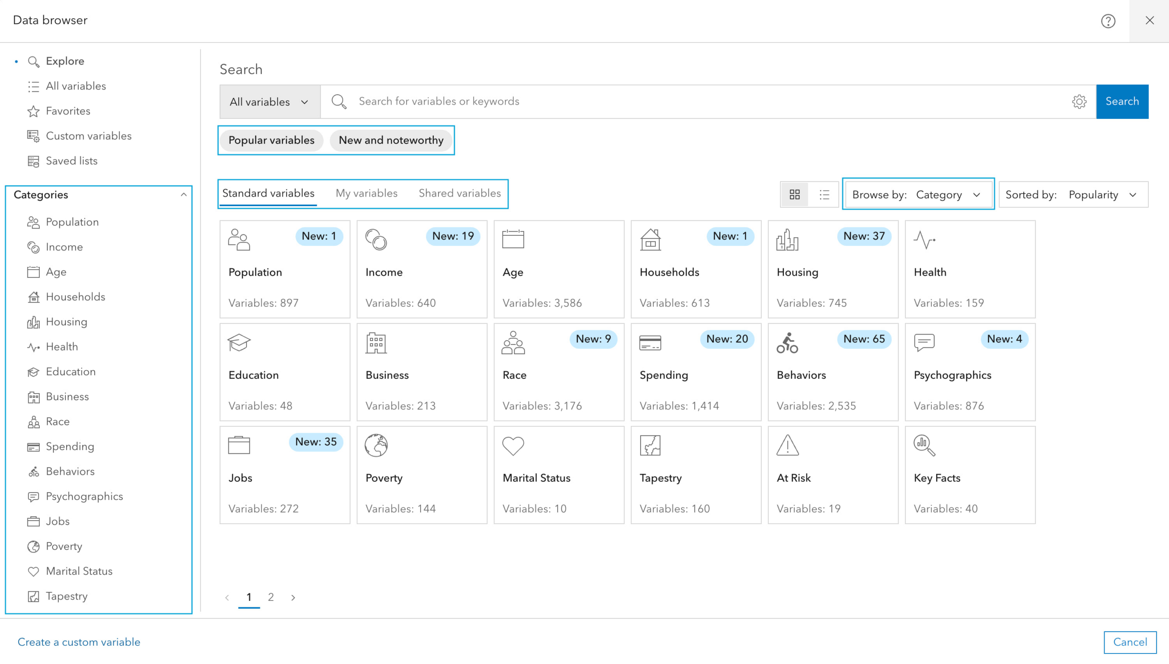Toggle the Popular variables filter chip

point(271,140)
